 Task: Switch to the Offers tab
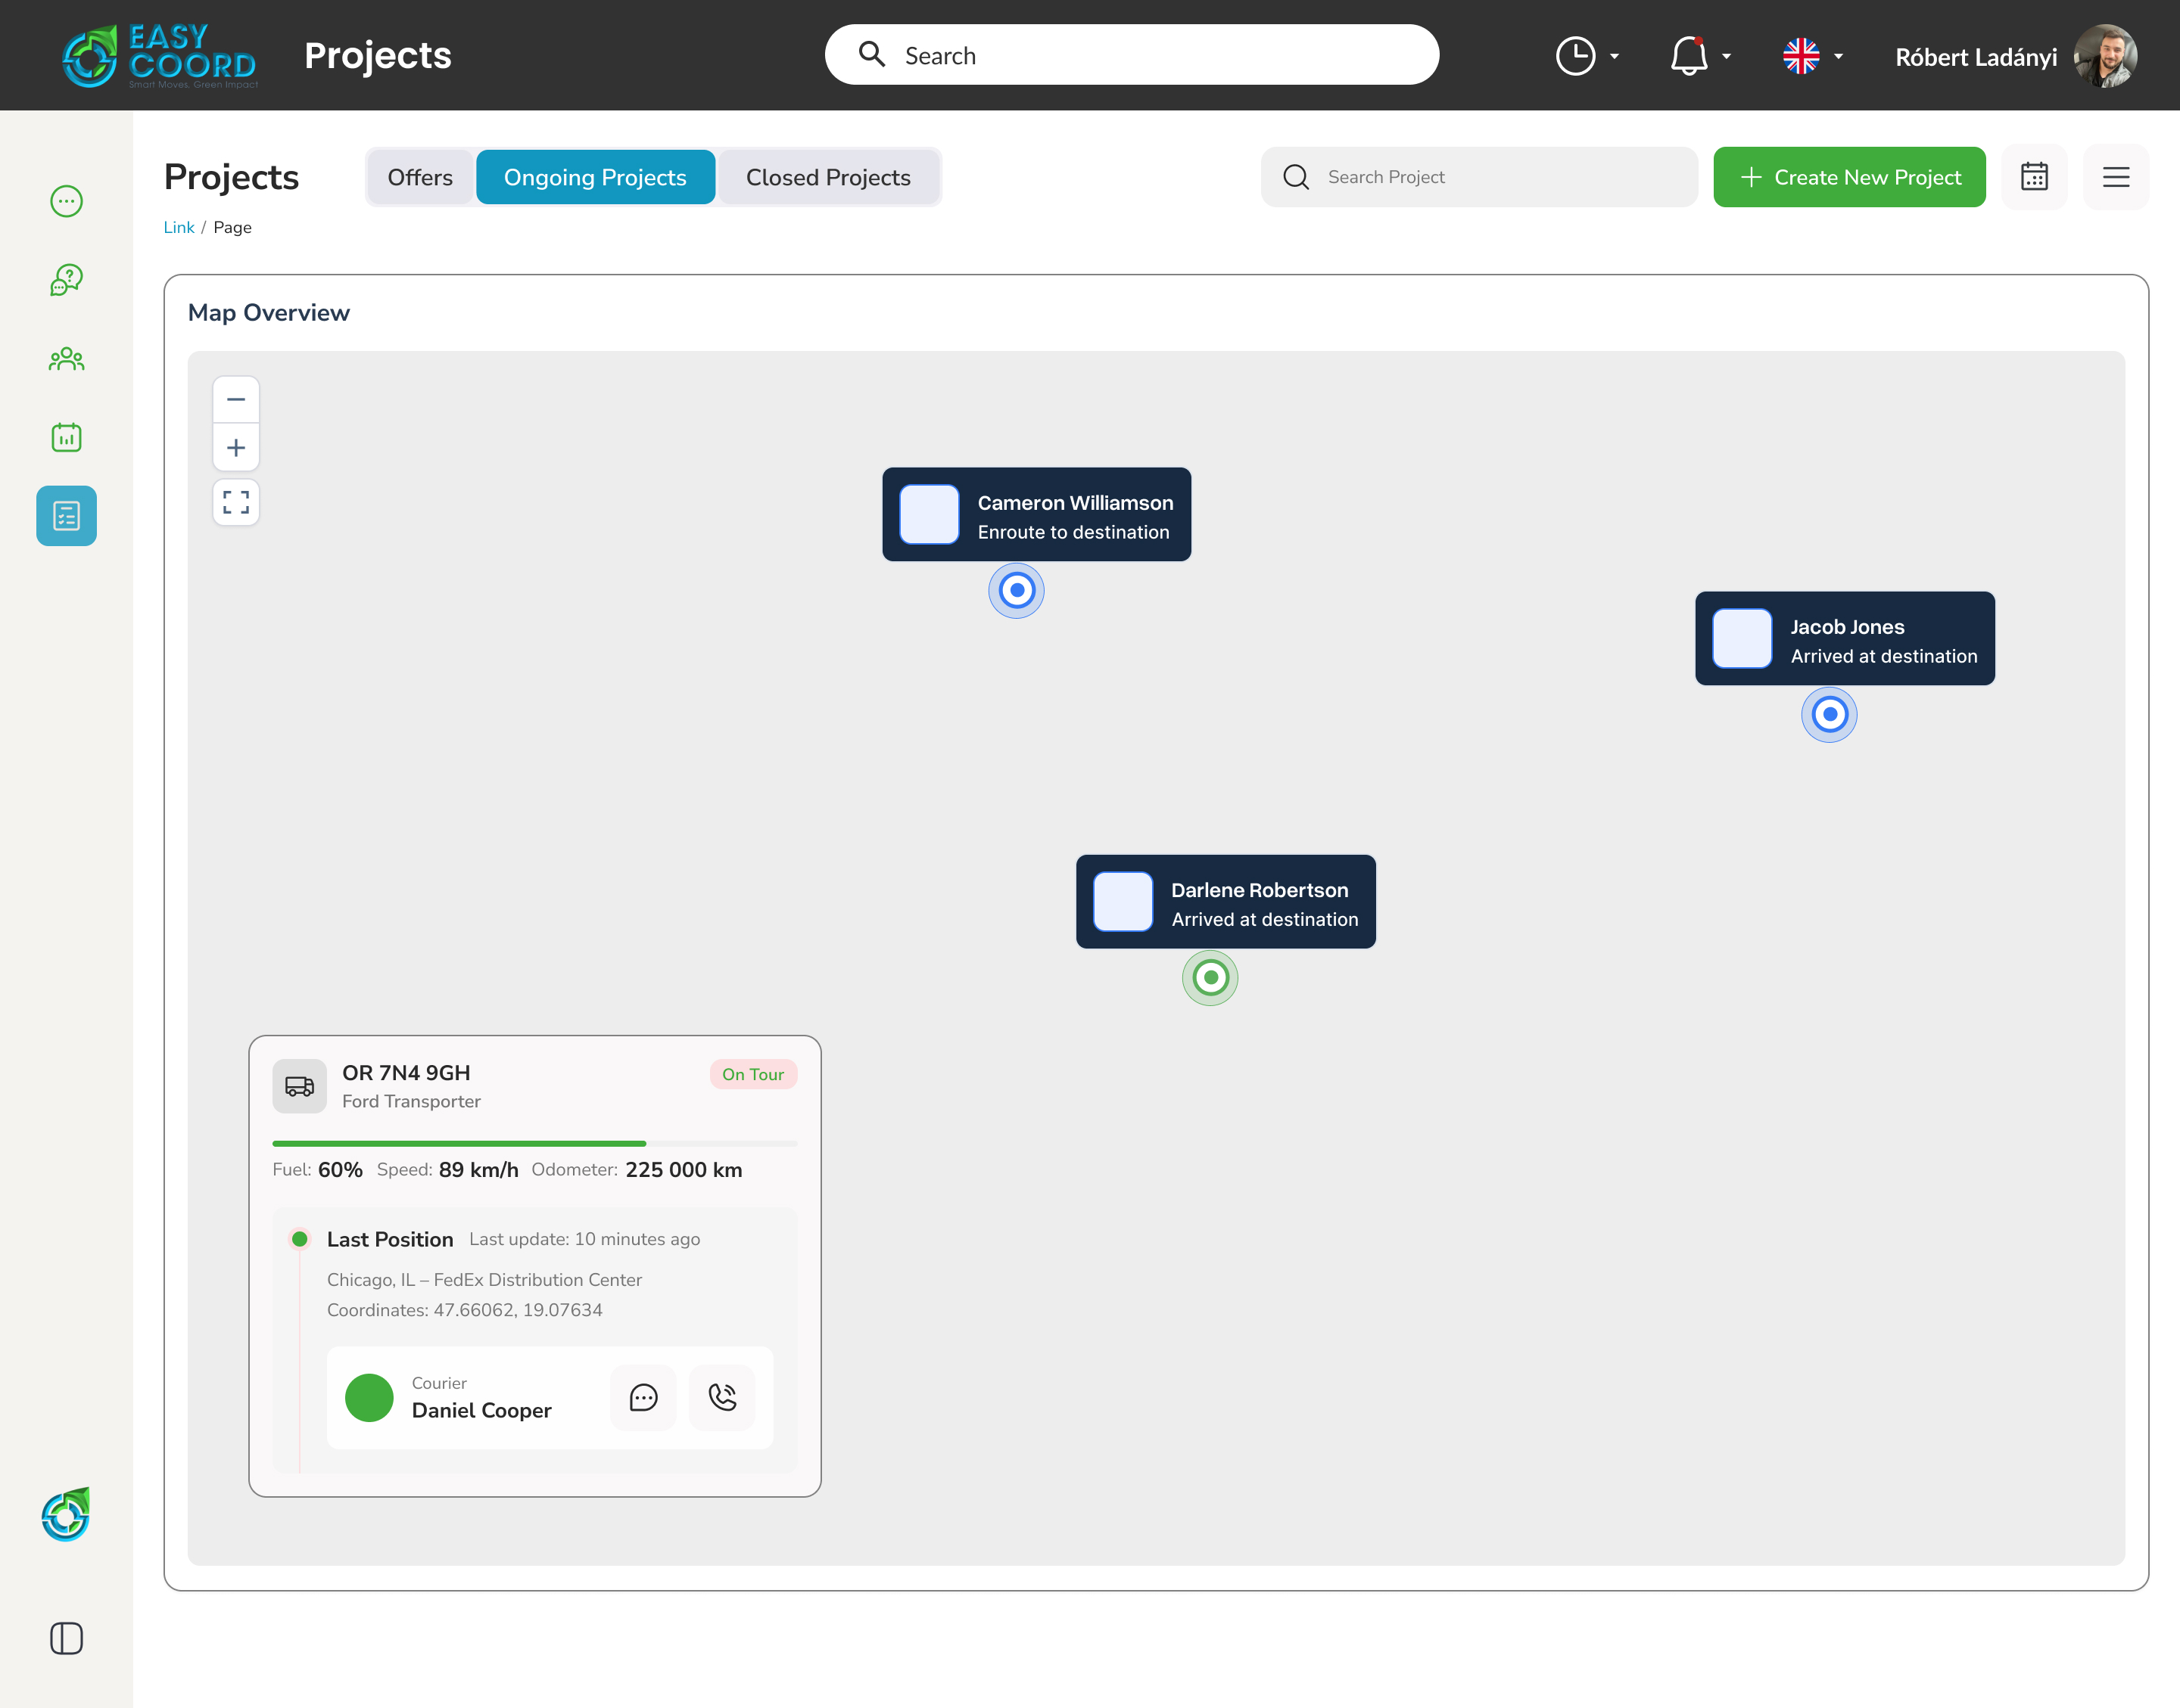419,177
